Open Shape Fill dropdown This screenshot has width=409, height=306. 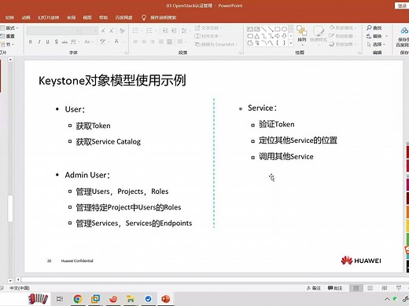coord(343,27)
